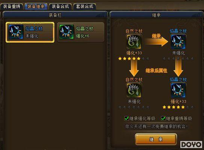Click the result 自然之杖 未强化 icon
This screenshot has width=204, height=150.
[134, 90]
